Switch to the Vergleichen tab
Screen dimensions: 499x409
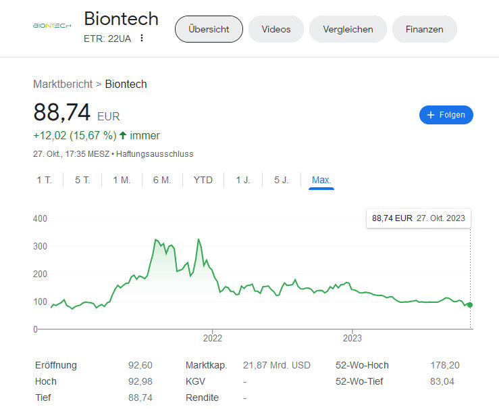[x=348, y=29]
